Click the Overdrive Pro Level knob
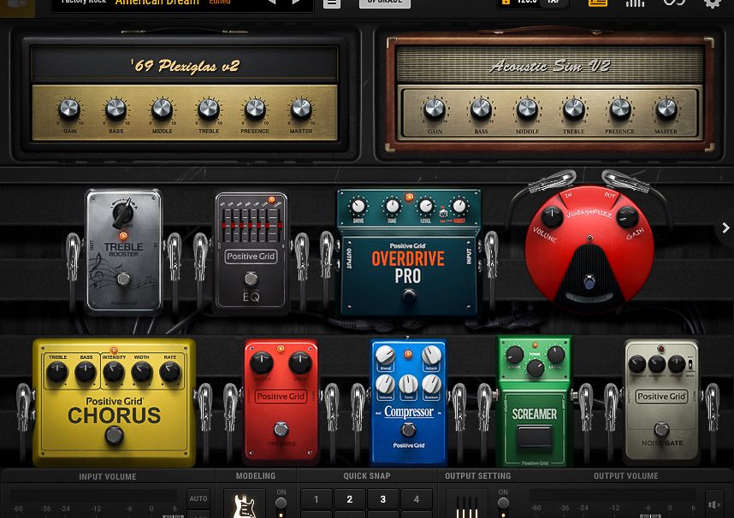The width and height of the screenshot is (734, 518). point(425,206)
